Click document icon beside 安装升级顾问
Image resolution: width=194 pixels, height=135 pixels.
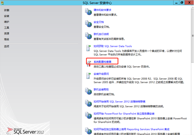coord(88,76)
